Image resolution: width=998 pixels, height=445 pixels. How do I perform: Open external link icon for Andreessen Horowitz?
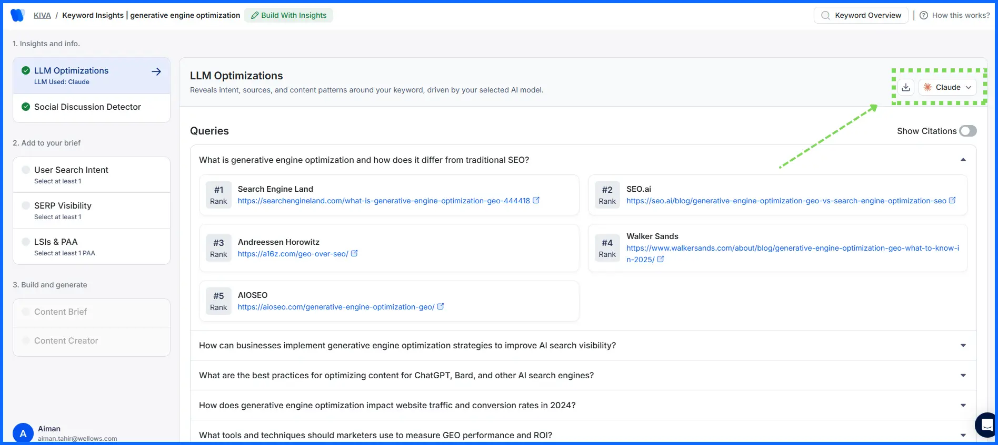[354, 253]
